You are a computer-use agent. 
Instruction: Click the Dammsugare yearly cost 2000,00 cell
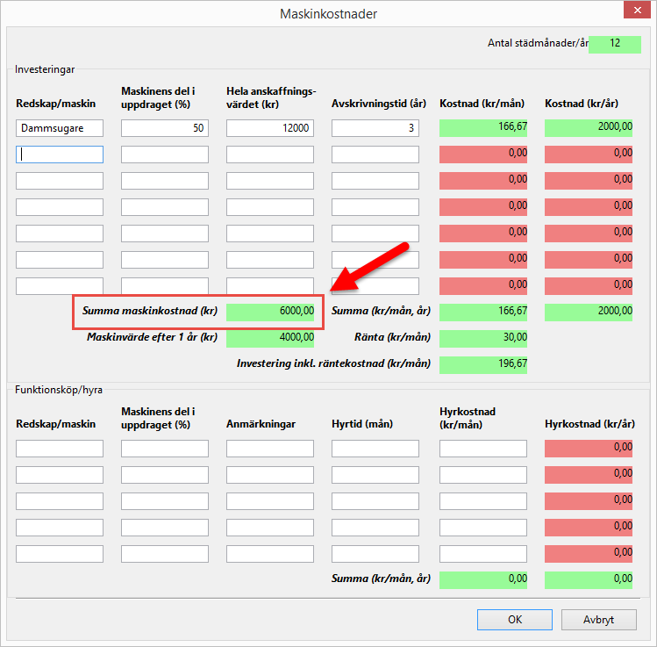click(589, 128)
